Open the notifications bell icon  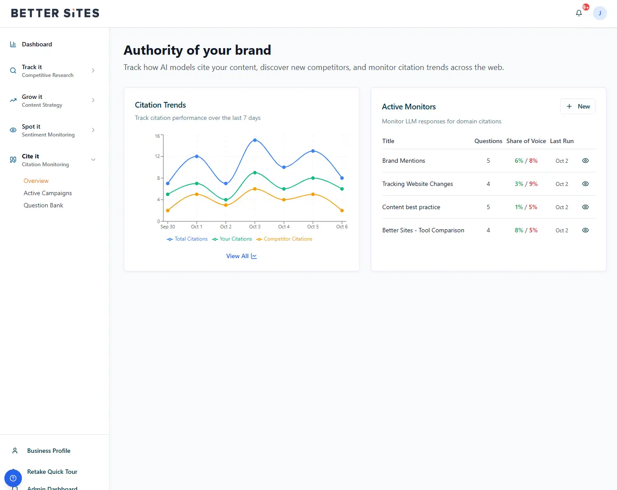point(578,13)
